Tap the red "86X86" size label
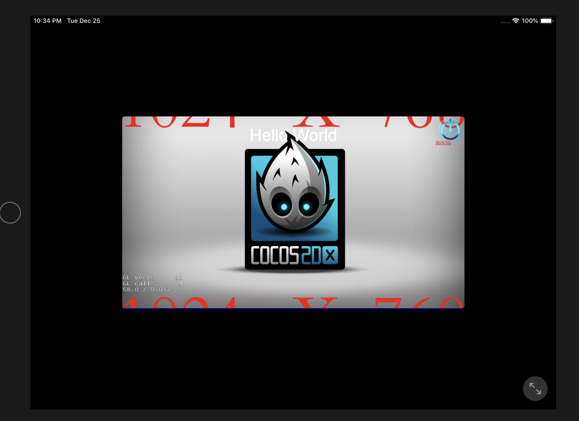Screen dimensions: 579x421 (443, 143)
